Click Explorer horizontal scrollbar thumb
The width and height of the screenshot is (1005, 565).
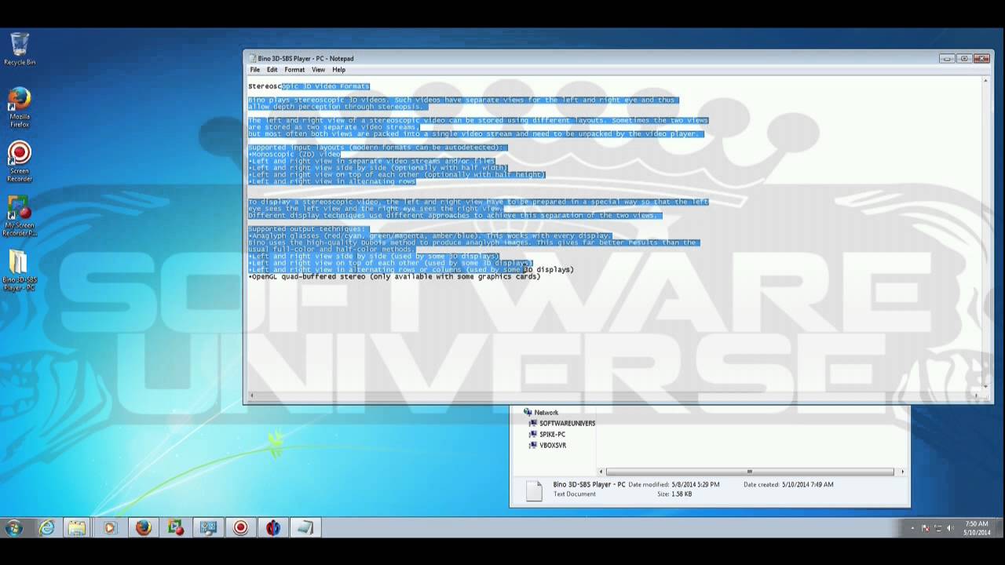[x=749, y=472]
